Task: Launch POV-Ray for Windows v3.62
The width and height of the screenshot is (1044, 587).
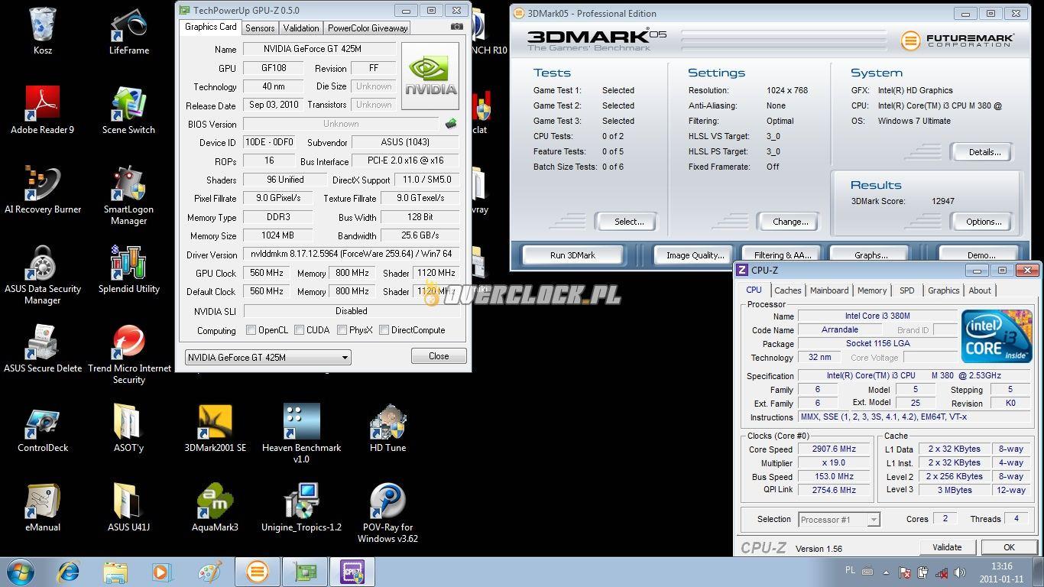Action: pos(387,513)
